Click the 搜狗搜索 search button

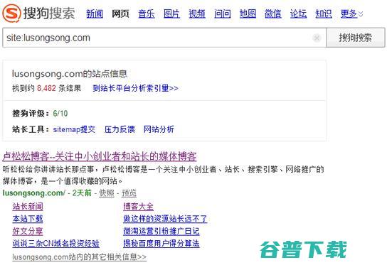coord(356,38)
